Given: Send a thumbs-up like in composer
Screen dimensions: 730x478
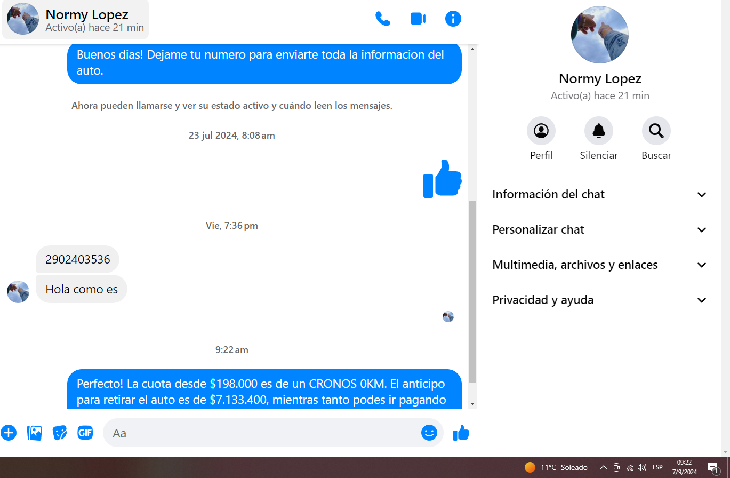Looking at the screenshot, I should 461,433.
